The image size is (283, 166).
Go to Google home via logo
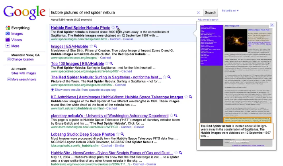coord(24,13)
